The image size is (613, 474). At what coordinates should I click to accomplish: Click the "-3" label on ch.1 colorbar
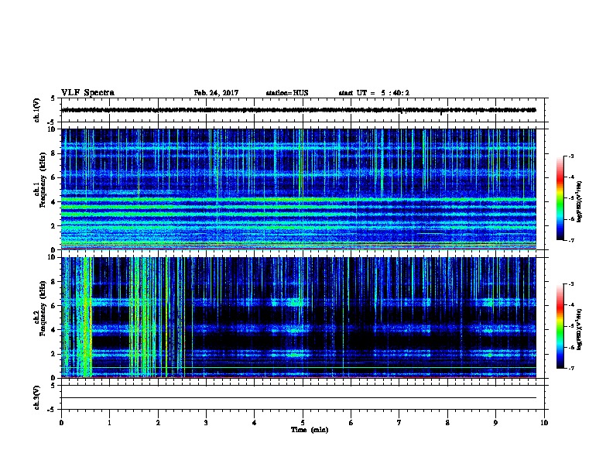coord(570,156)
